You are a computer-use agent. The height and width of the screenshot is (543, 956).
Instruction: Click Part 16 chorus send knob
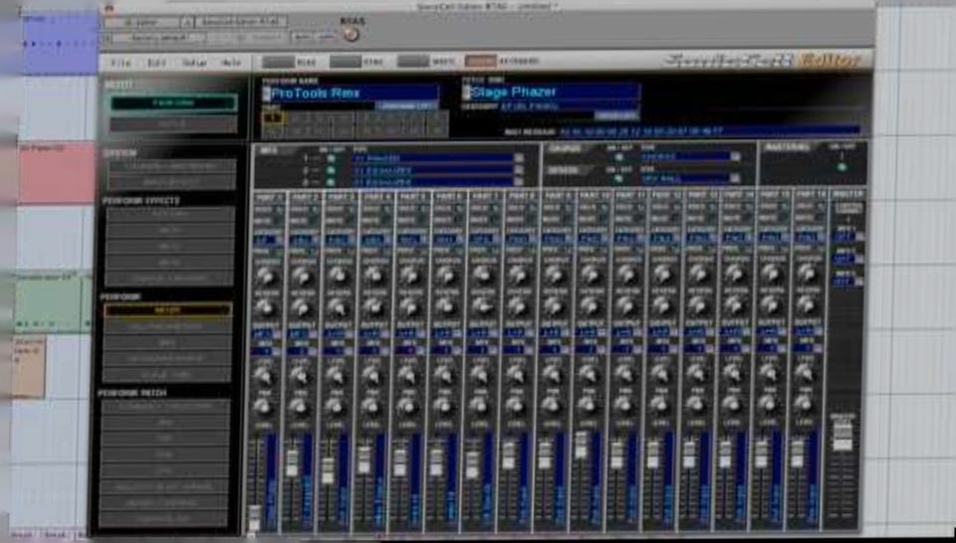point(807,273)
